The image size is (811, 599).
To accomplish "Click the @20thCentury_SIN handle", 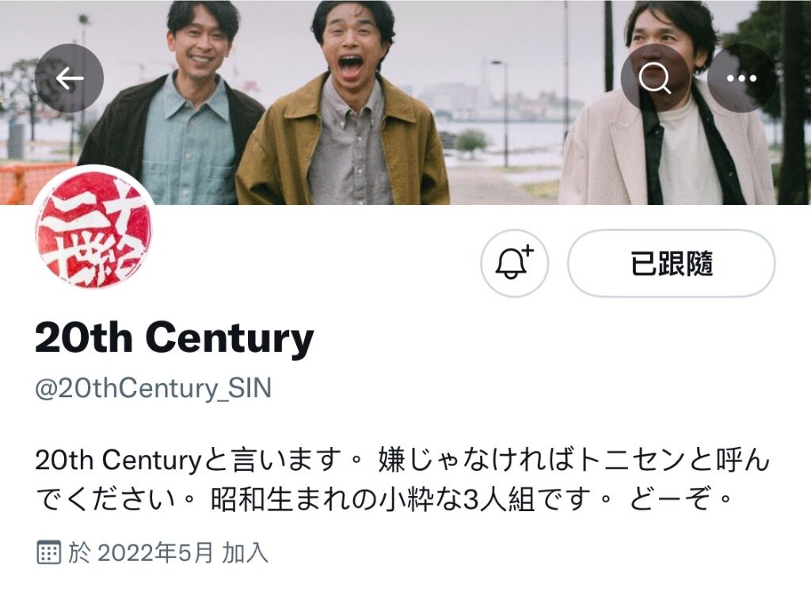I will pos(153,389).
